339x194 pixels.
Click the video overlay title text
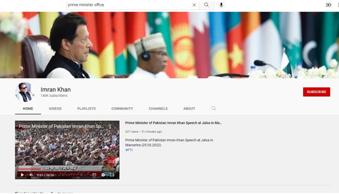pos(62,126)
